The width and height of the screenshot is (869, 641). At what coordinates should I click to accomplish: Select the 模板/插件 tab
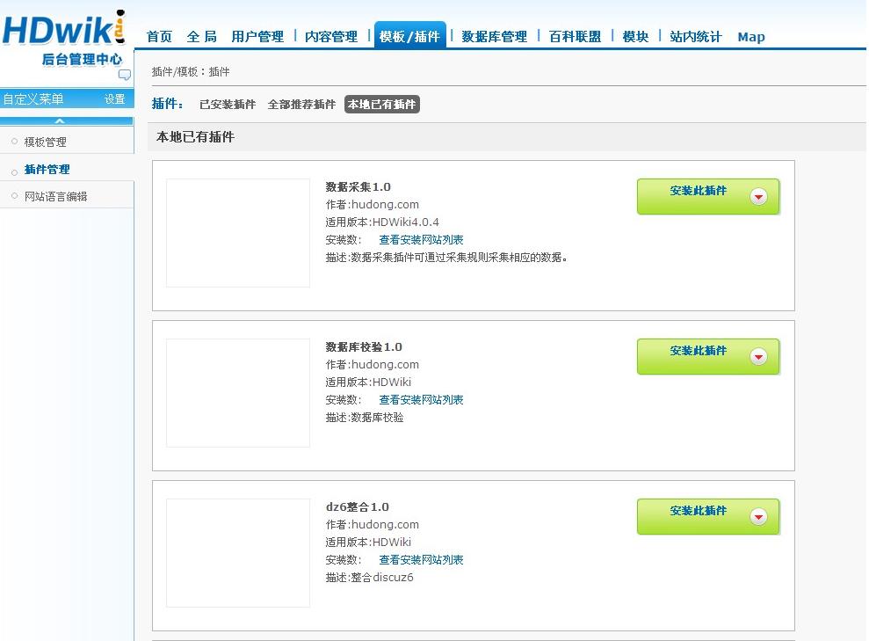[410, 35]
